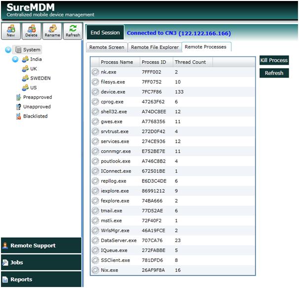Click the gear icon for cprog.exe
This screenshot has height=288, width=299.
(x=95, y=102)
